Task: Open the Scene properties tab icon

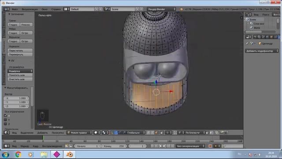Action: (x=263, y=37)
